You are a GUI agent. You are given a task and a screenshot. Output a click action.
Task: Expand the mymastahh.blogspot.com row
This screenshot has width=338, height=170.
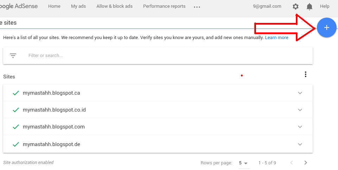[300, 127]
